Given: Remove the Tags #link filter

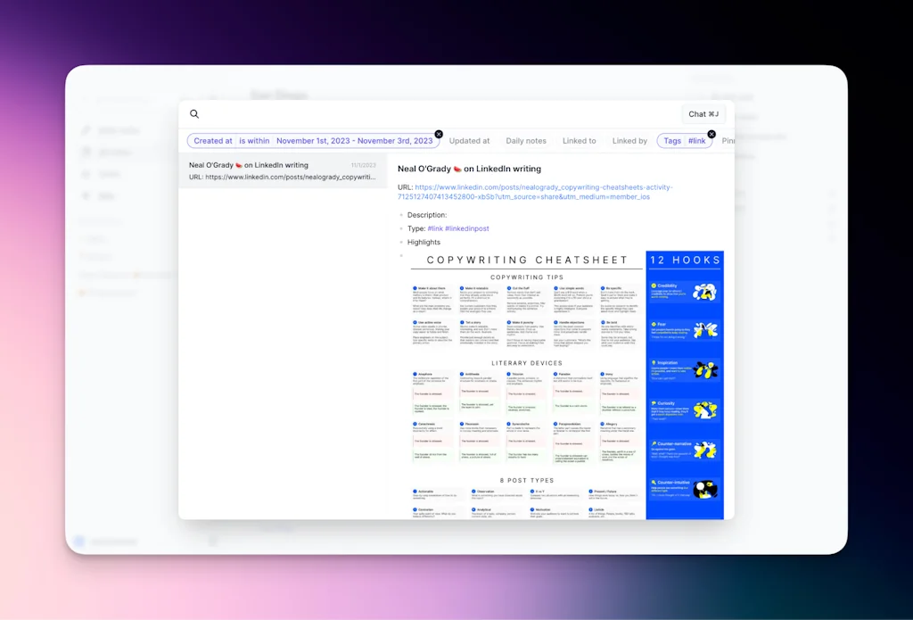Looking at the screenshot, I should (x=711, y=134).
